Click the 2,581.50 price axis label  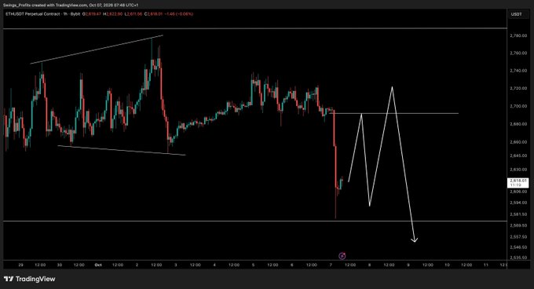click(518, 214)
